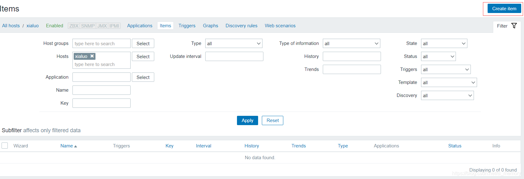The image size is (524, 179).
Task: Remove xialuo tag from Hosts field
Action: (92, 56)
